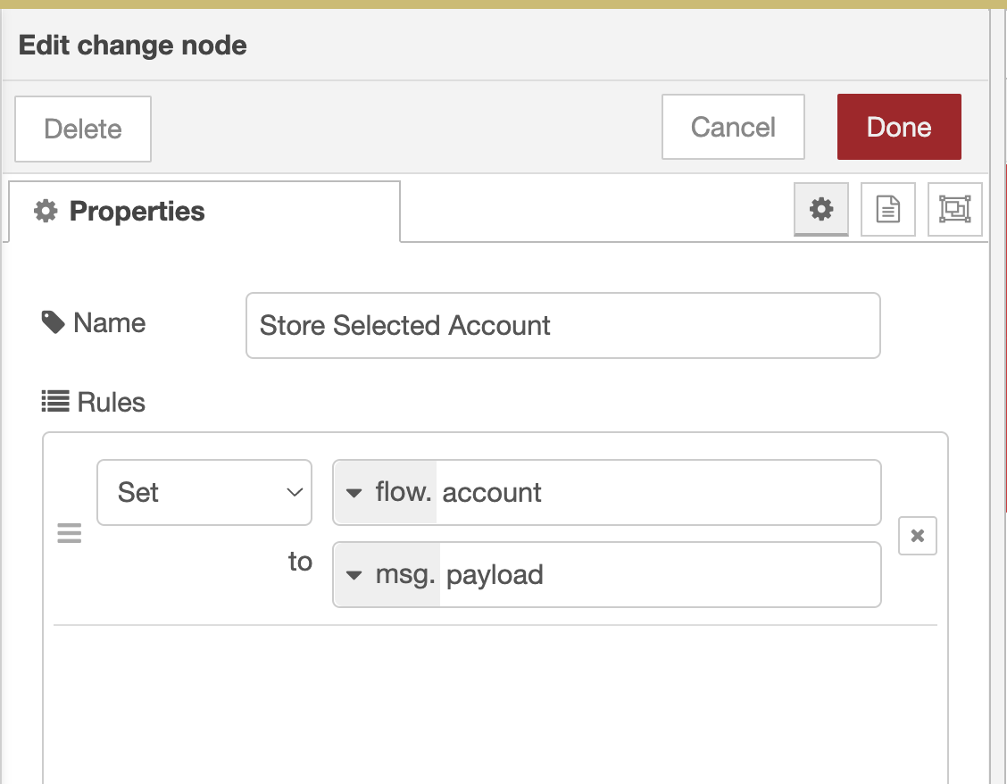Open the Set action dropdown

point(204,492)
